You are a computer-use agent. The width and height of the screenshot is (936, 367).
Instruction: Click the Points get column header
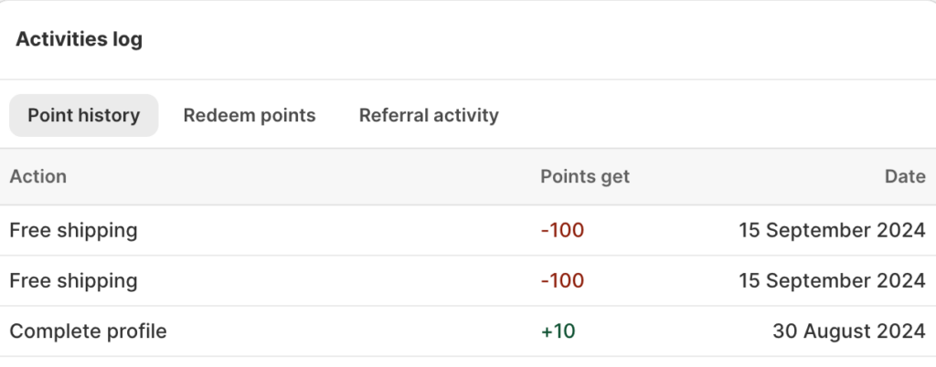pos(585,177)
